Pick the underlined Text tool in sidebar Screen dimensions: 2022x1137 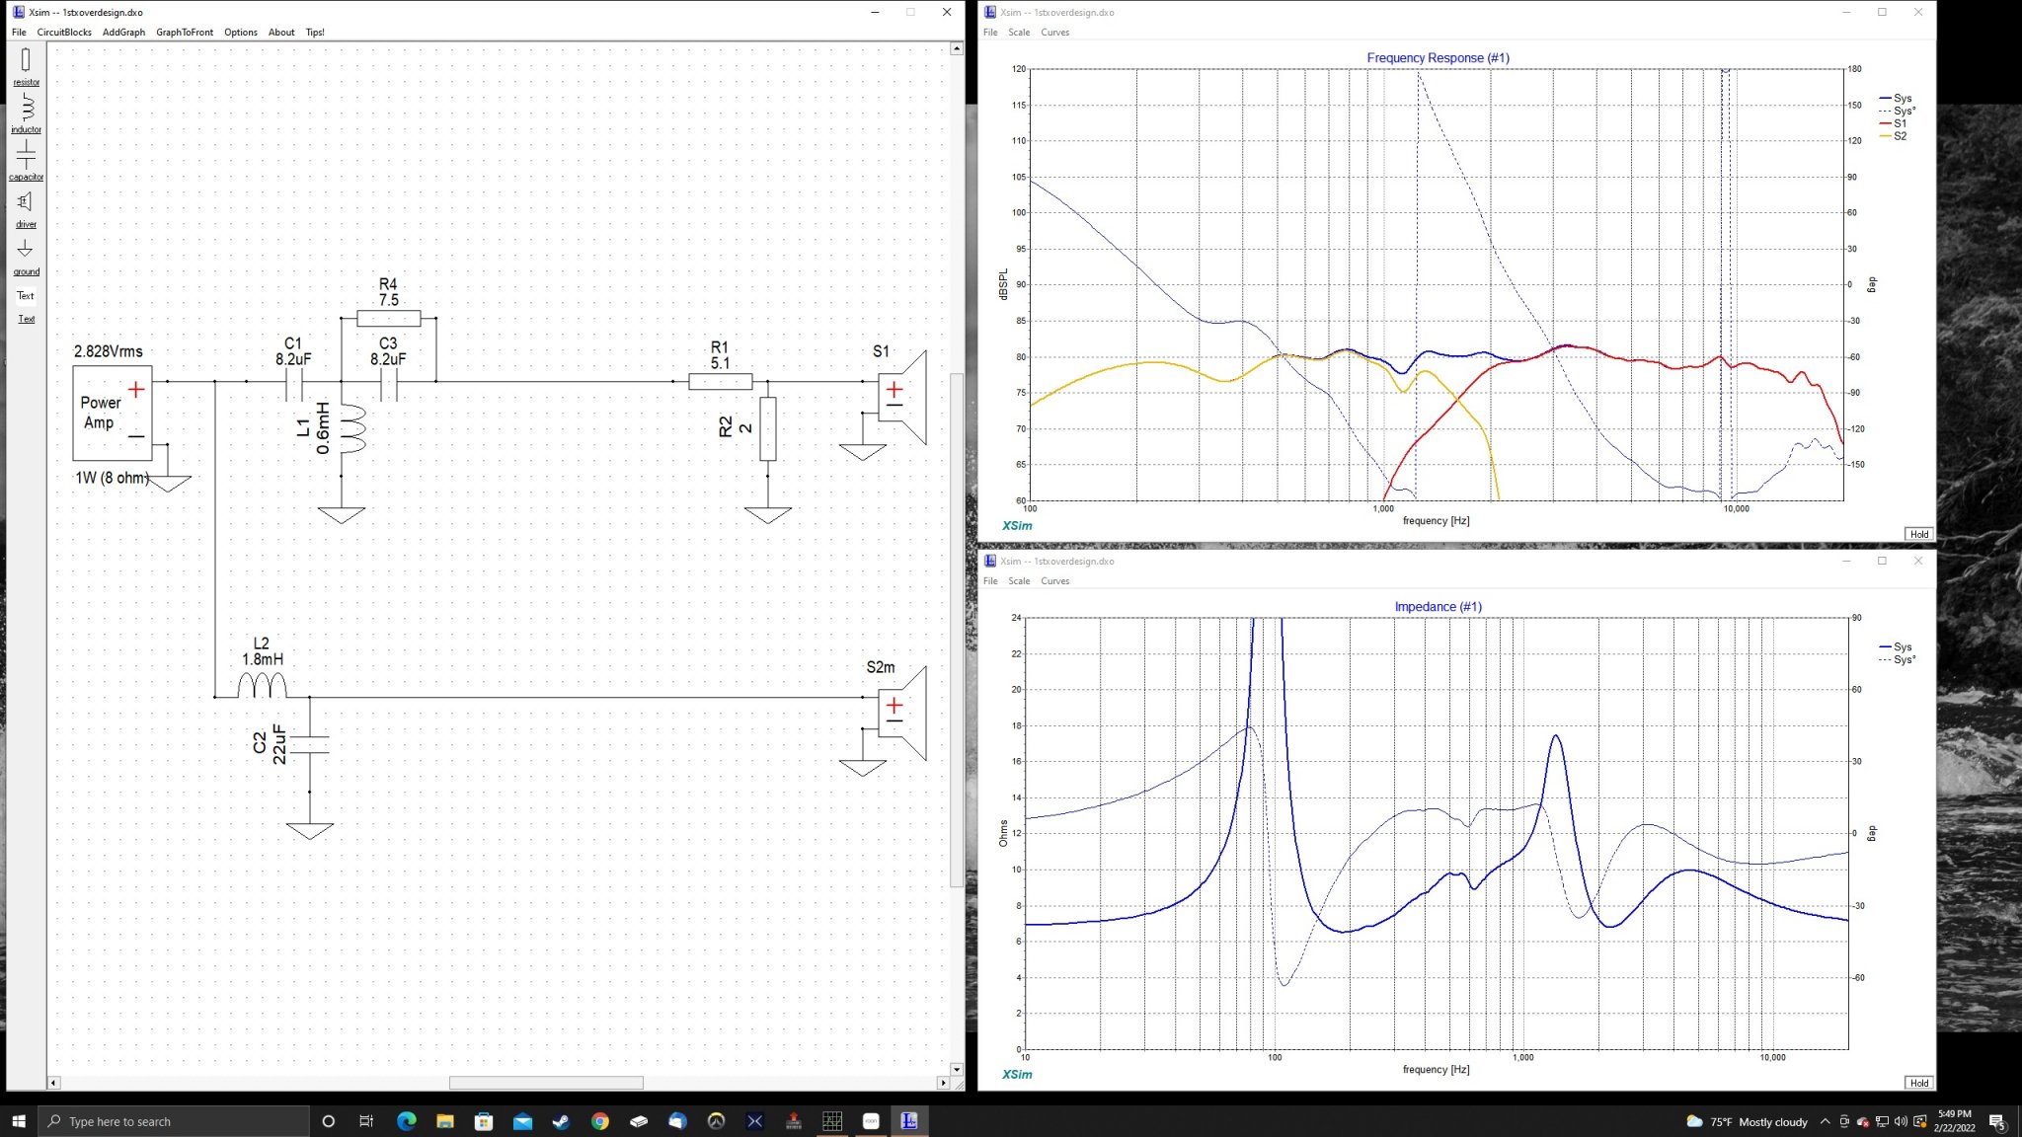tap(26, 319)
